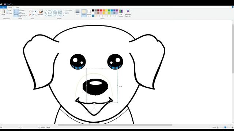Select the Text tool
234x131 pixels.
click(x=35, y=11)
